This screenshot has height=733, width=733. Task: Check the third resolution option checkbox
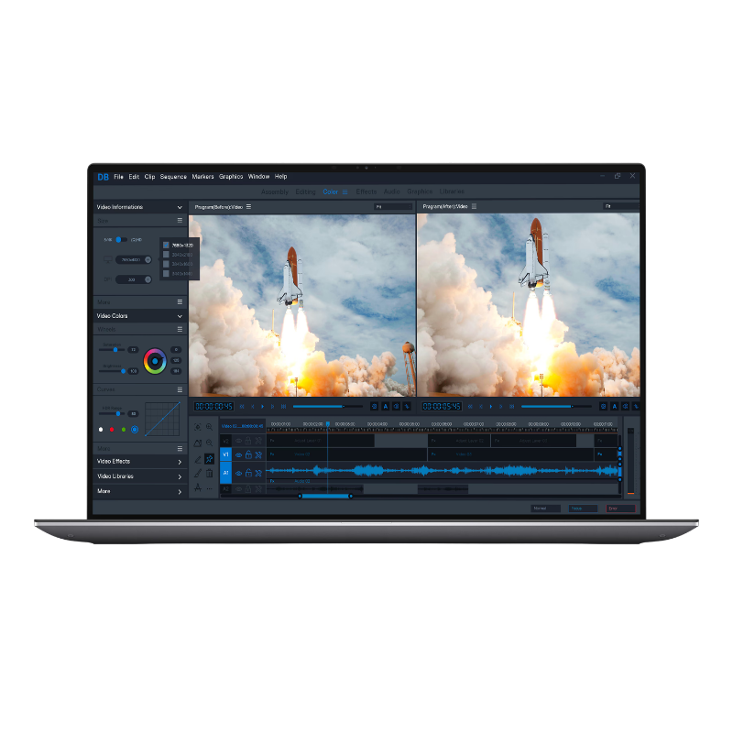pyautogui.click(x=166, y=264)
